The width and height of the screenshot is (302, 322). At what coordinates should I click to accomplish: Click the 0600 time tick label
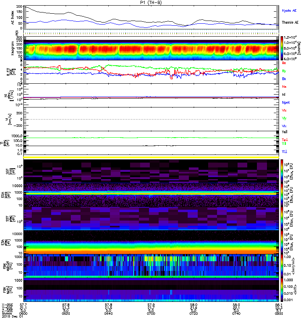click(23, 314)
